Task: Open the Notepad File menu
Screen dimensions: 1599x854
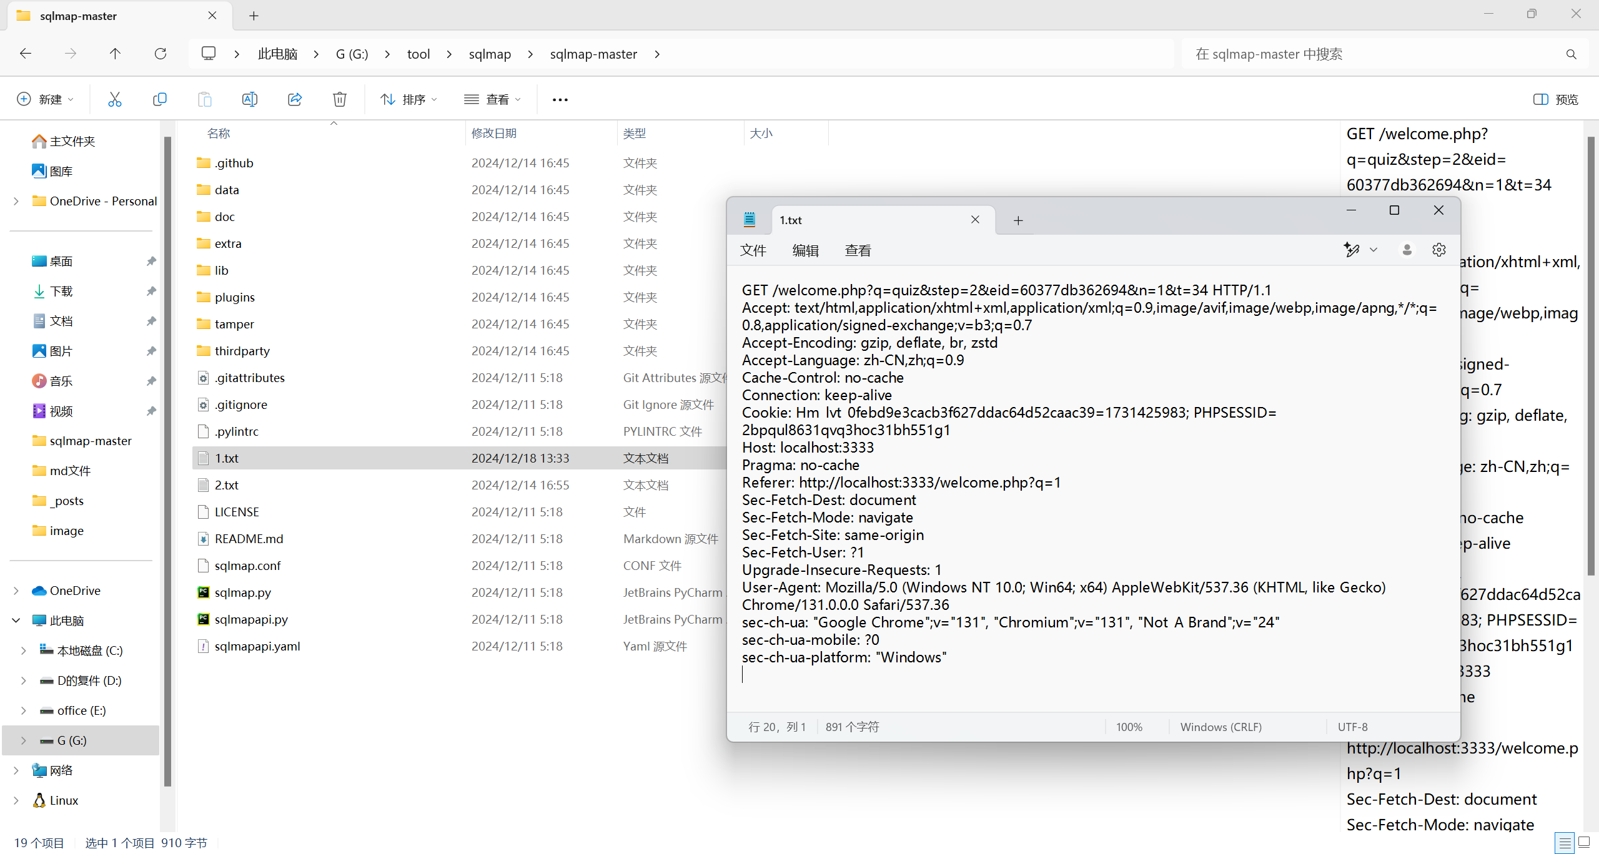Action: [x=753, y=250]
